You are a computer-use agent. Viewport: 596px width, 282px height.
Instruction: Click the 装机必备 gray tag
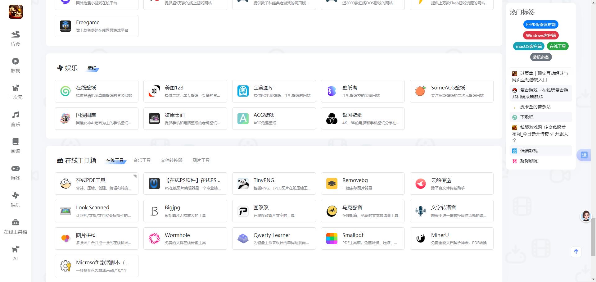[541, 57]
